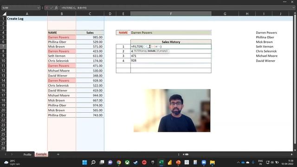This screenshot has height=167, width=297.
Task: Click the 'Darren Powers' lookup cell in F4
Action: point(171,32)
